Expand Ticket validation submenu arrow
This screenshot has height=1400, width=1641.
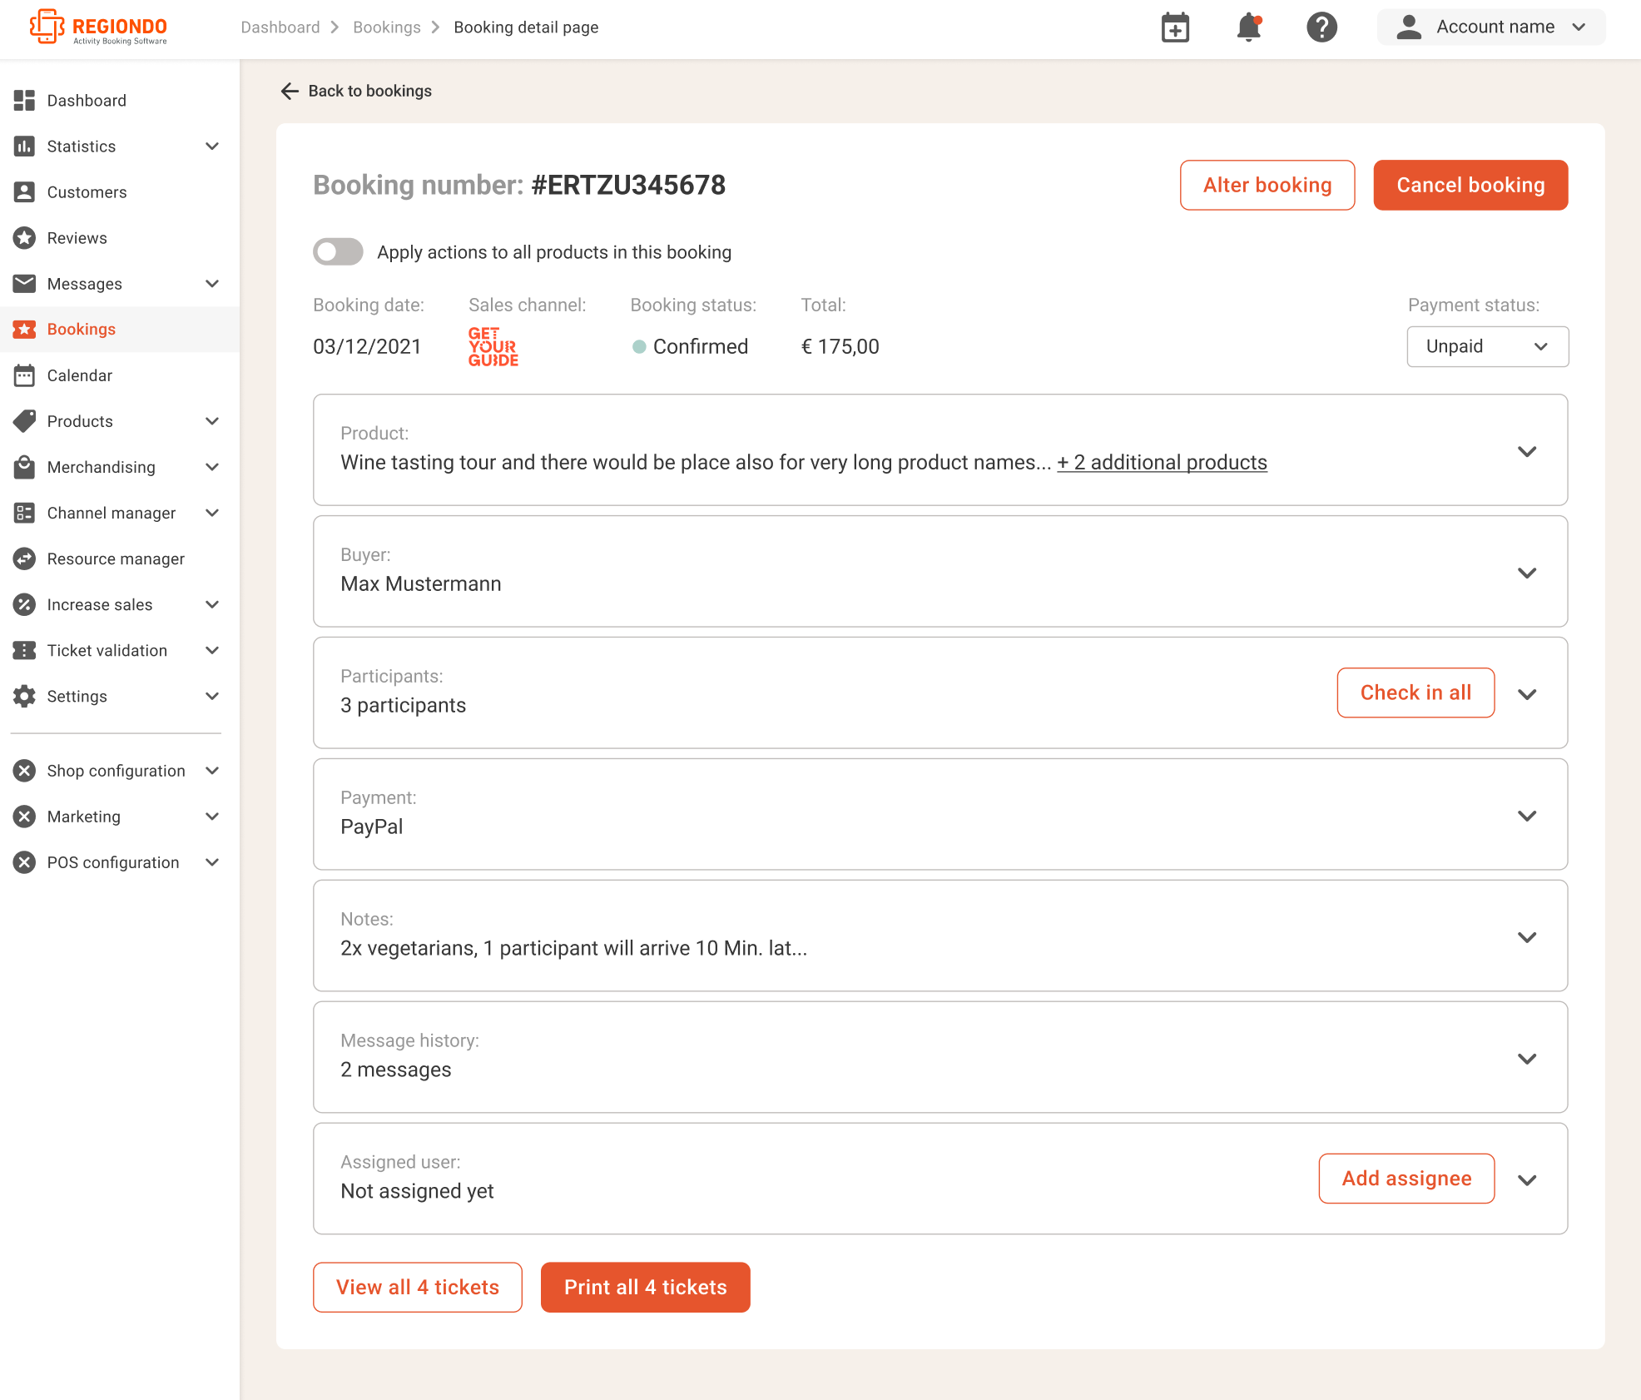pos(212,650)
